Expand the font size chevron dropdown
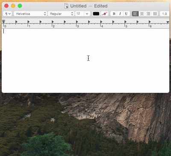This screenshot has width=171, height=156. point(87,14)
